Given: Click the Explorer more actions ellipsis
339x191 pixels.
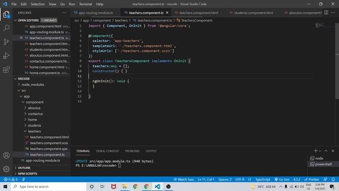Looking at the screenshot, I should coord(65,13).
